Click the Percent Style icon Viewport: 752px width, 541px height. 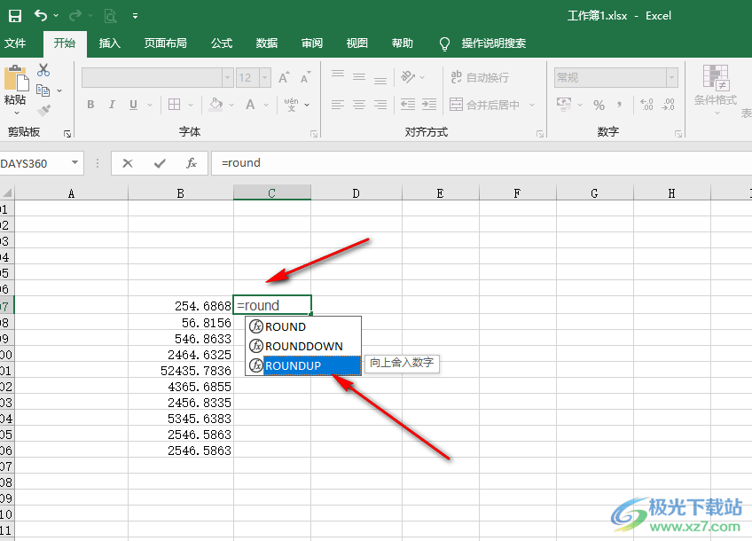tap(599, 105)
